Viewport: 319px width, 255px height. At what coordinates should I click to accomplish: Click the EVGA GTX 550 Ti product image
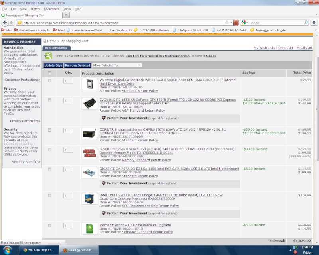click(x=89, y=104)
